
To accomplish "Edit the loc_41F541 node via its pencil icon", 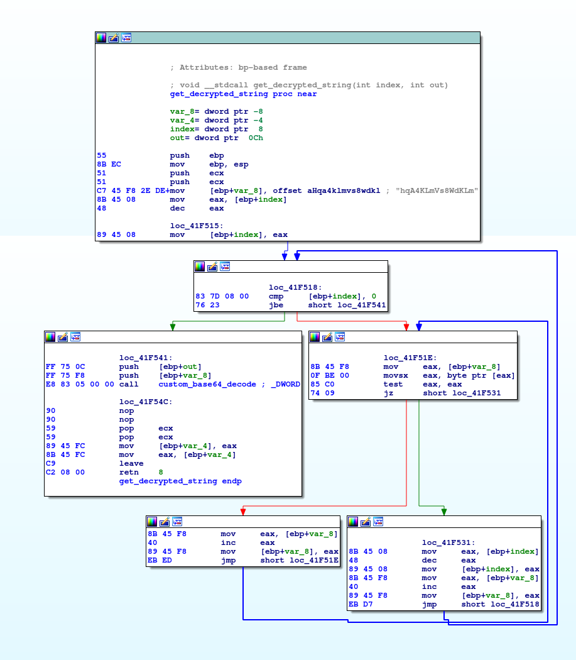I will 63,337.
